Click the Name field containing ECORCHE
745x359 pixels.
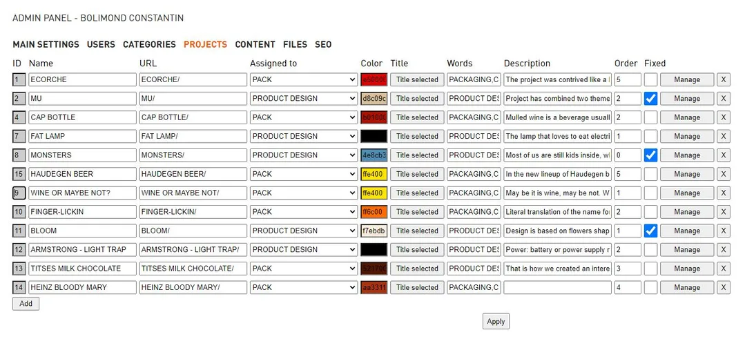tap(82, 79)
